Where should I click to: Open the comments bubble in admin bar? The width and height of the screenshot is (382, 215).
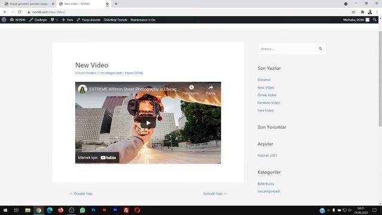[x=54, y=20]
